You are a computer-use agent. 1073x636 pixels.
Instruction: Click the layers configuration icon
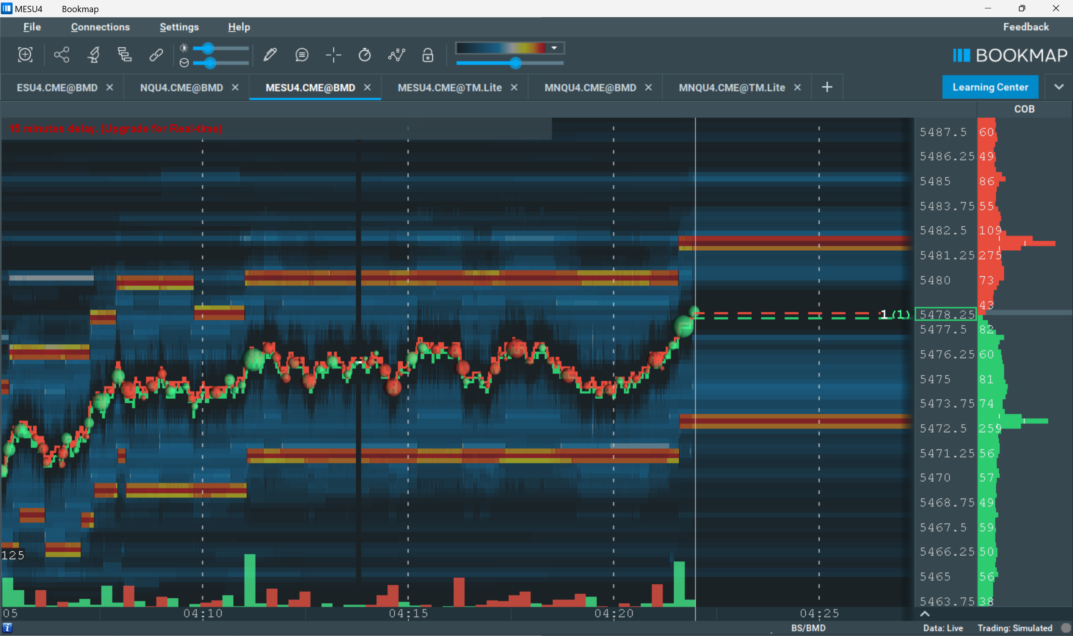pos(125,55)
